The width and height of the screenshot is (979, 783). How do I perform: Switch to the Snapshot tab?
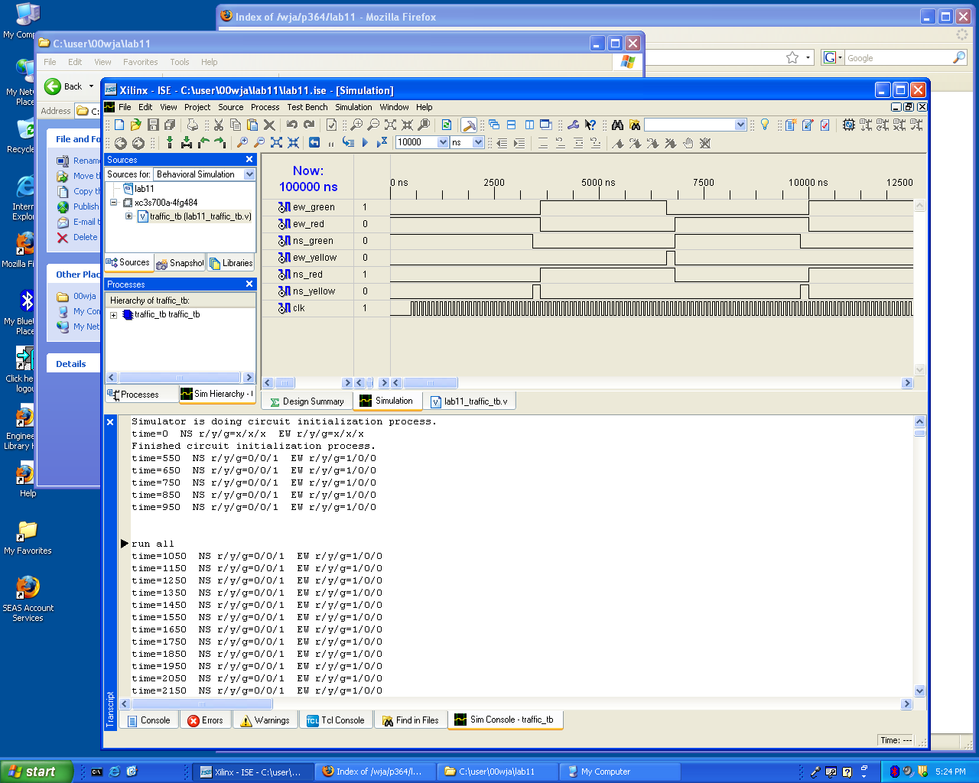click(180, 263)
